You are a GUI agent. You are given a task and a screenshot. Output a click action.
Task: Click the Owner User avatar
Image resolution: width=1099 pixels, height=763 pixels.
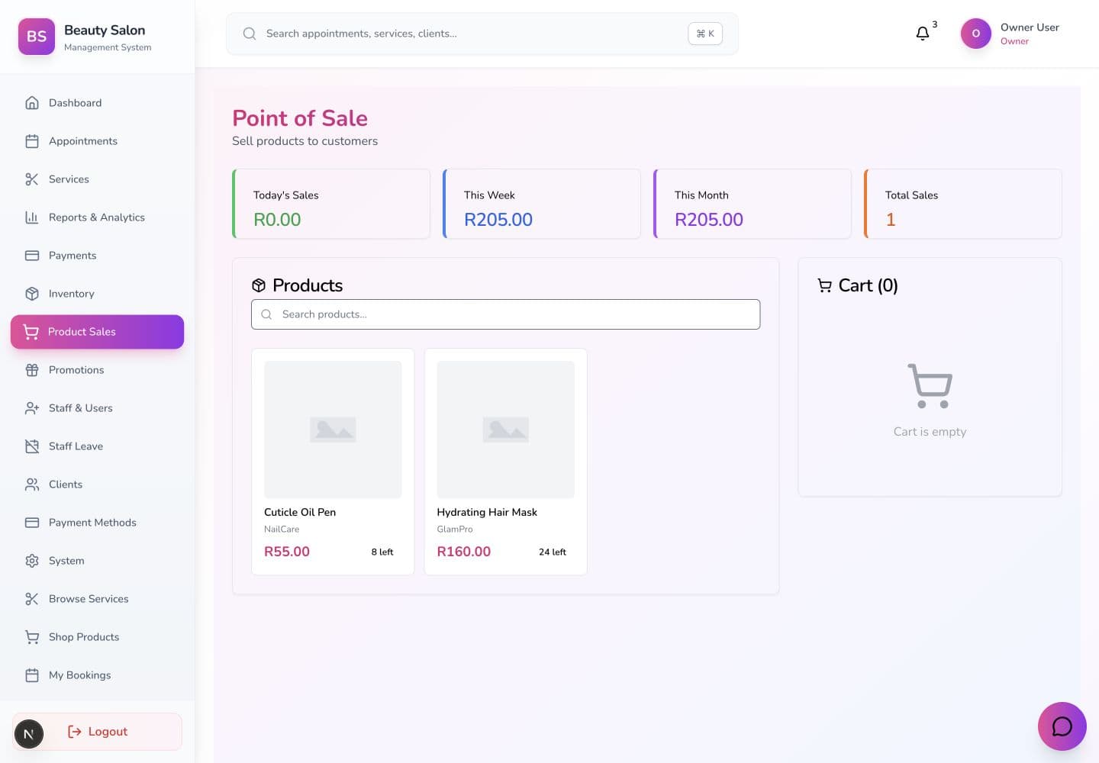coord(975,34)
